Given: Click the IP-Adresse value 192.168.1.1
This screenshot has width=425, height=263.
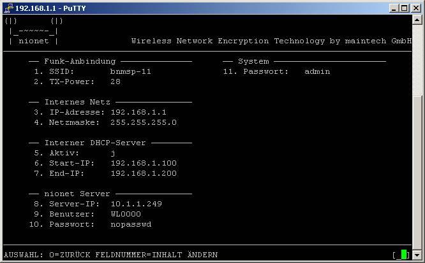Looking at the screenshot, I should (138, 112).
